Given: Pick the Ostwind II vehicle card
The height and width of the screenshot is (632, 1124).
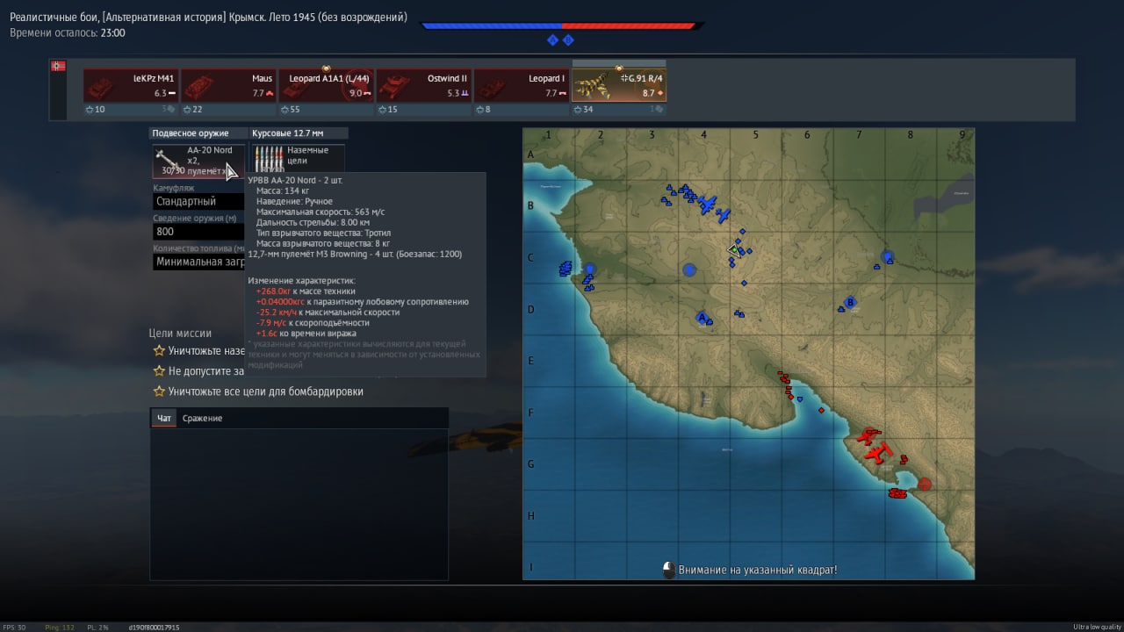Looking at the screenshot, I should 423,86.
